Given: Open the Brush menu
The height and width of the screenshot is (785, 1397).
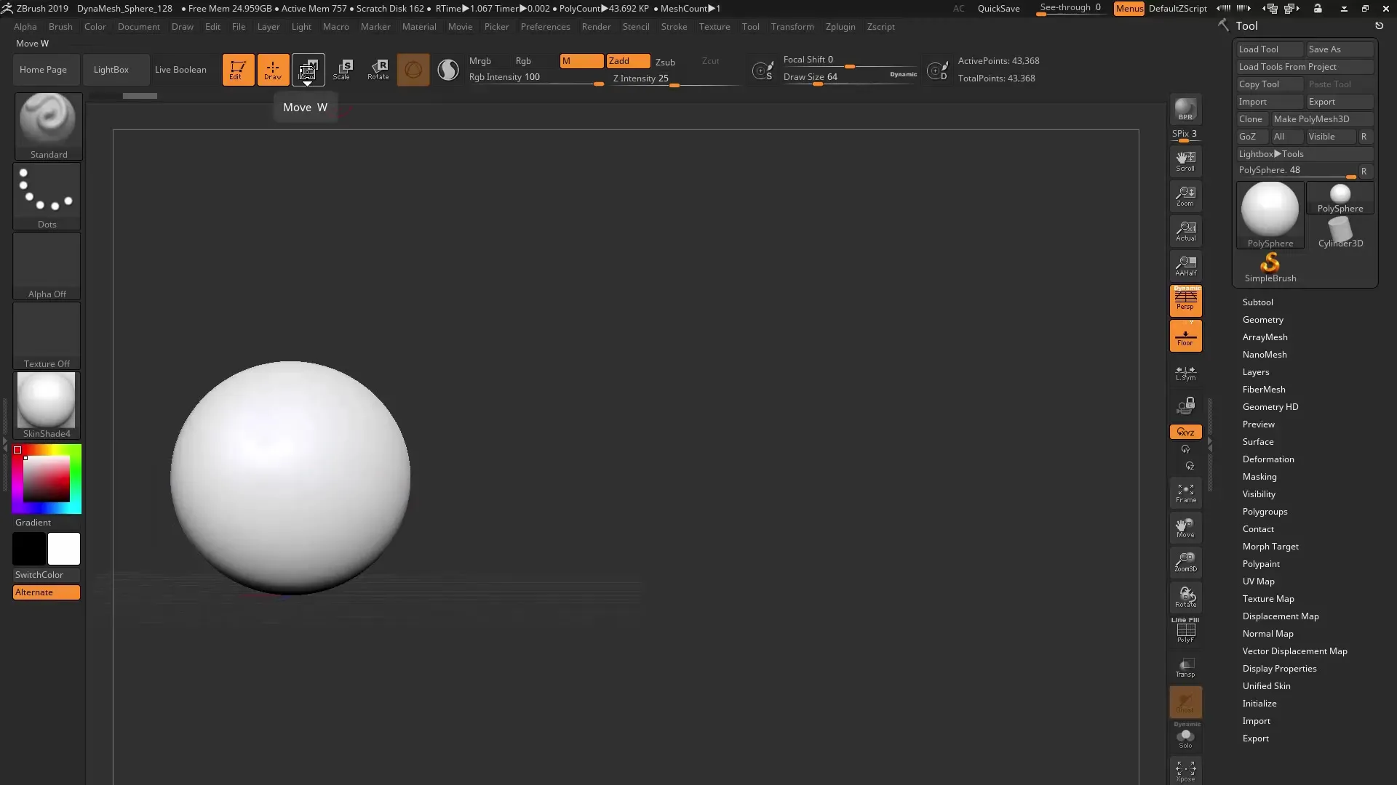Looking at the screenshot, I should [x=60, y=27].
